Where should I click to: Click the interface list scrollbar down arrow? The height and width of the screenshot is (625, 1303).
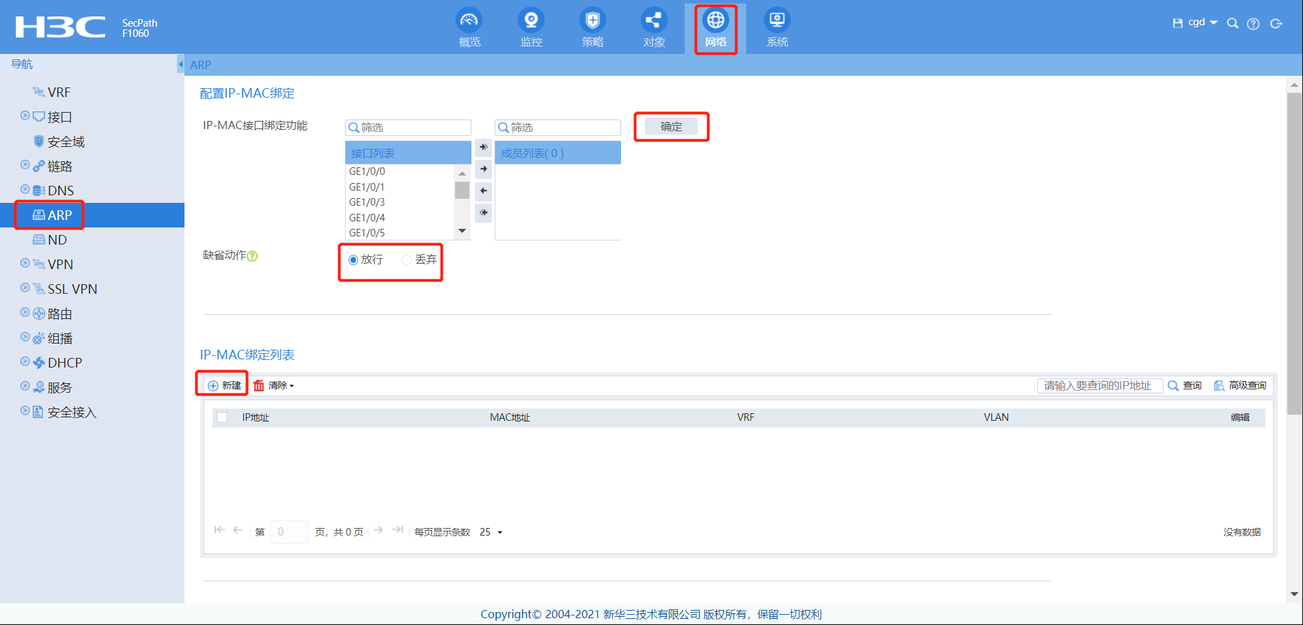463,231
